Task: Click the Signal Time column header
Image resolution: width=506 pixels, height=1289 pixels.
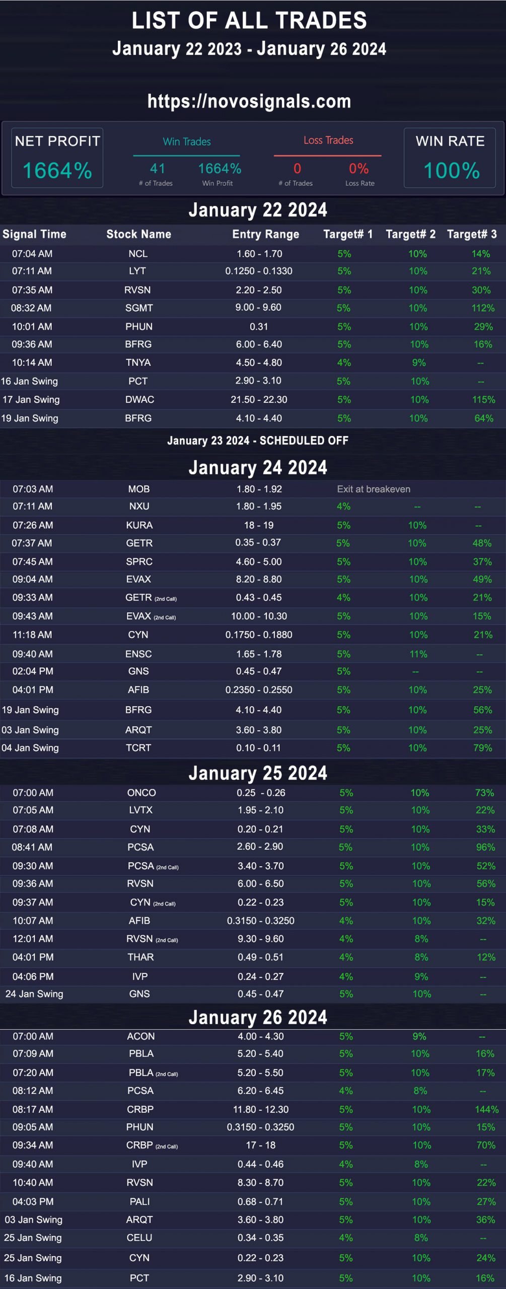Action: click(x=34, y=234)
